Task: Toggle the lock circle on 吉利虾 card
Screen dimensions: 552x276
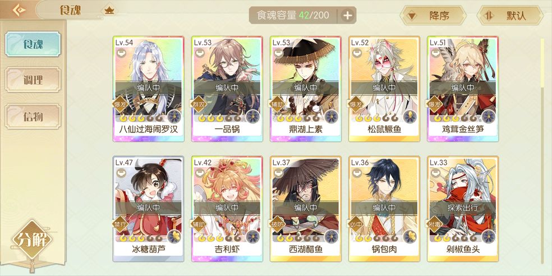Action: click(x=200, y=173)
